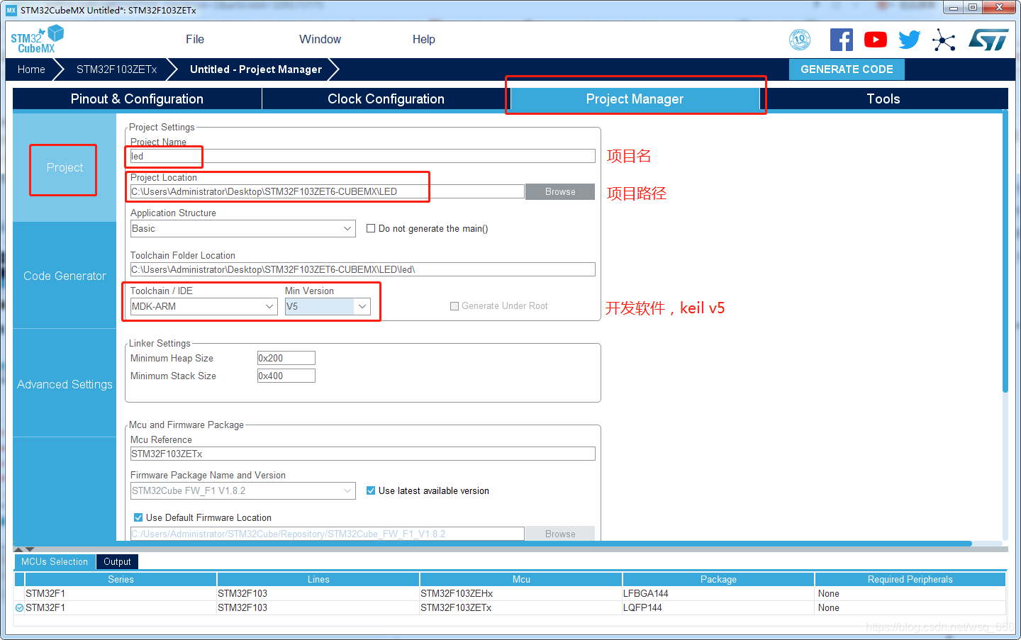Open the 10th anniversary badge icon
The image size is (1021, 640).
[x=800, y=40]
